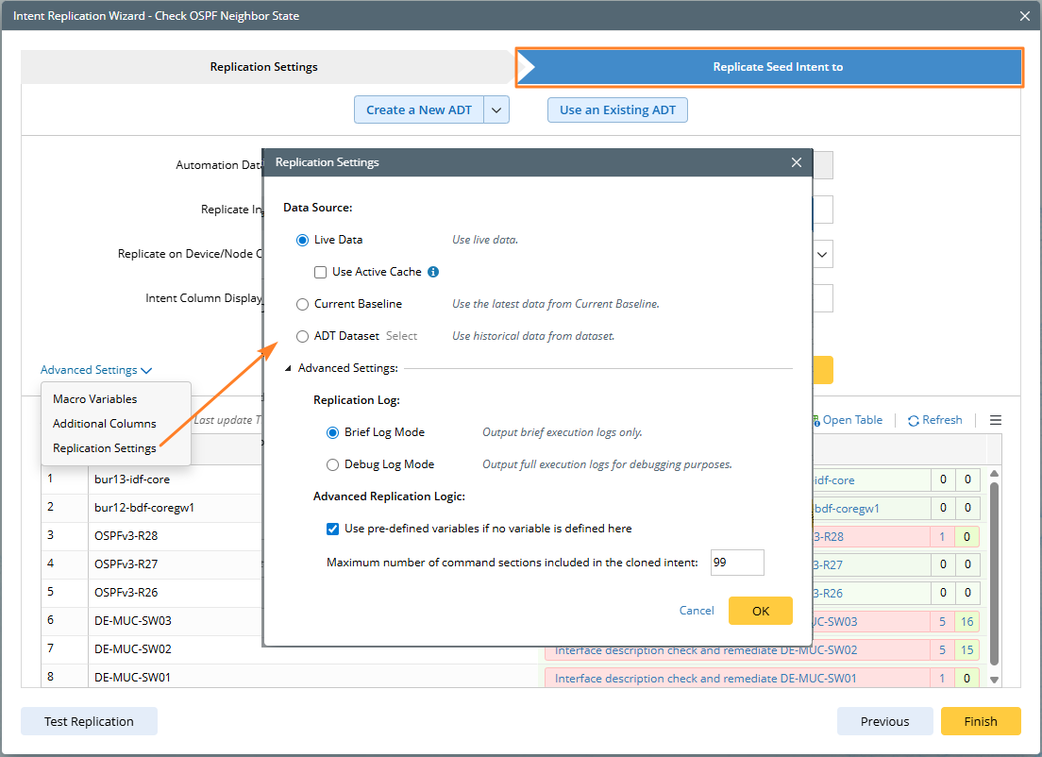This screenshot has height=757, width=1042.
Task: Click the Test Replication button
Action: click(89, 721)
